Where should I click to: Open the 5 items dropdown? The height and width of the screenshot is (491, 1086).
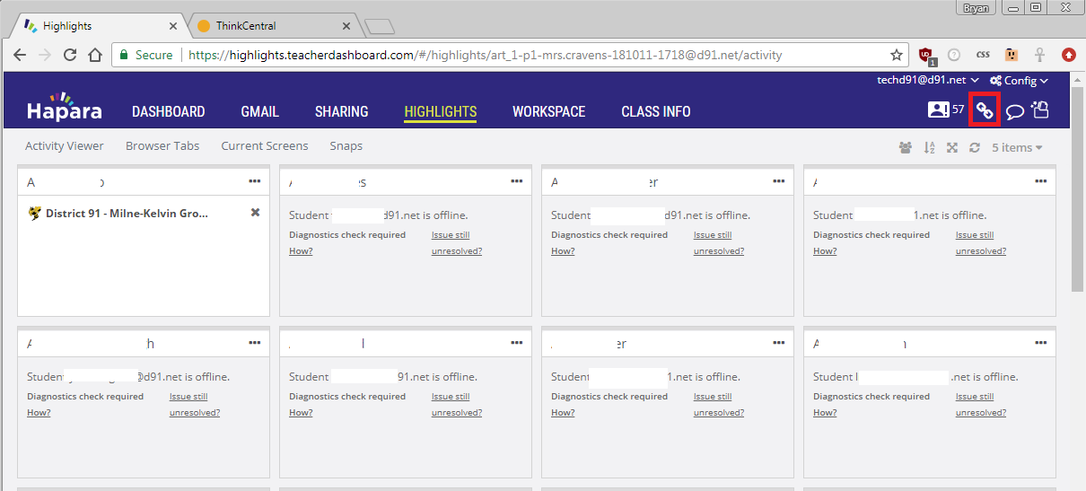tap(1017, 147)
